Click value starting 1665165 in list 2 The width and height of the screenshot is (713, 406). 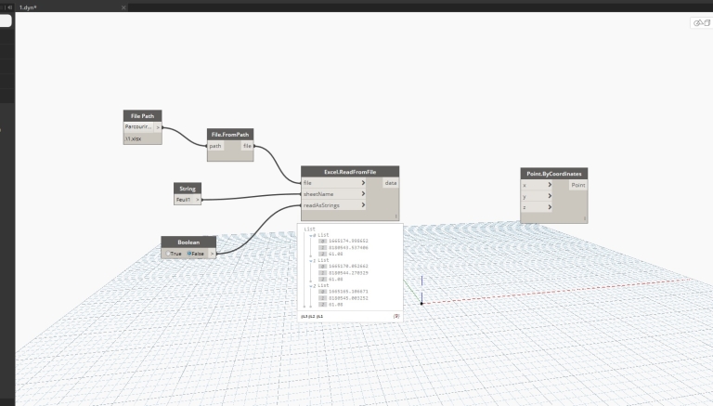pyautogui.click(x=348, y=292)
